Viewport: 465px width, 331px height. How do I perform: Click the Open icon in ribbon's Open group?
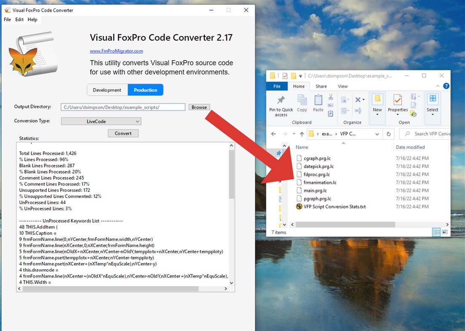413,96
